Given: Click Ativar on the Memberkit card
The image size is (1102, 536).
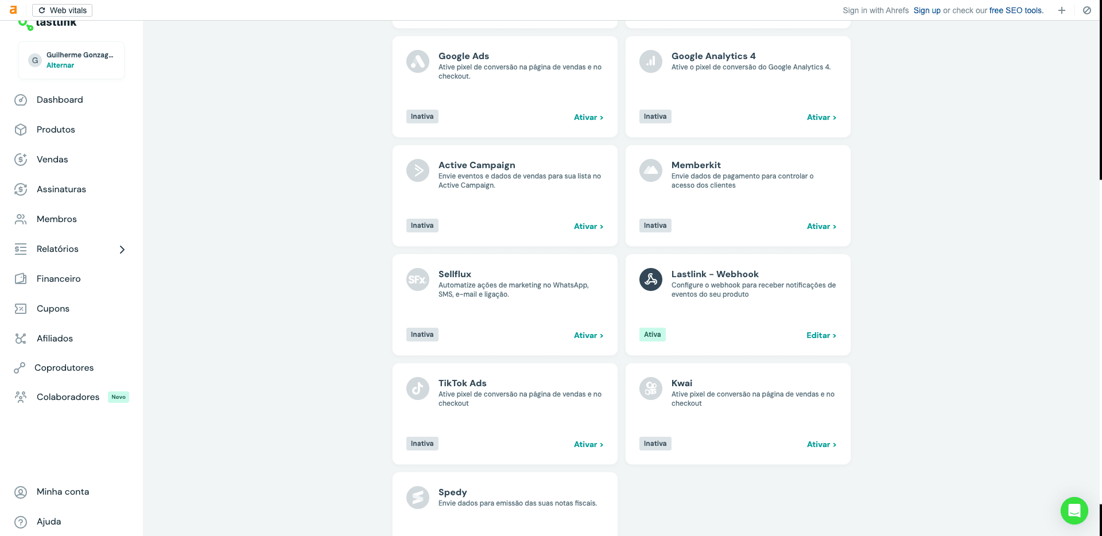Looking at the screenshot, I should pos(821,227).
